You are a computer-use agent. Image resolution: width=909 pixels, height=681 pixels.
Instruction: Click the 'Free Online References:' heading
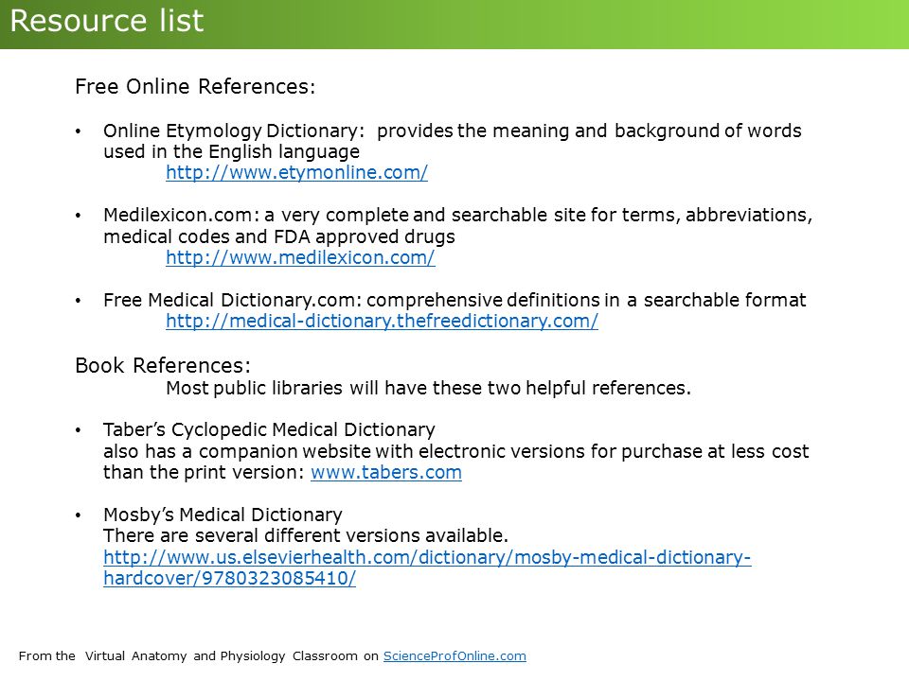[195, 87]
